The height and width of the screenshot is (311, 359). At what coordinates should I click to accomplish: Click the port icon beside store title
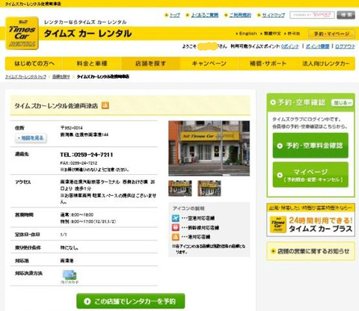click(x=105, y=105)
